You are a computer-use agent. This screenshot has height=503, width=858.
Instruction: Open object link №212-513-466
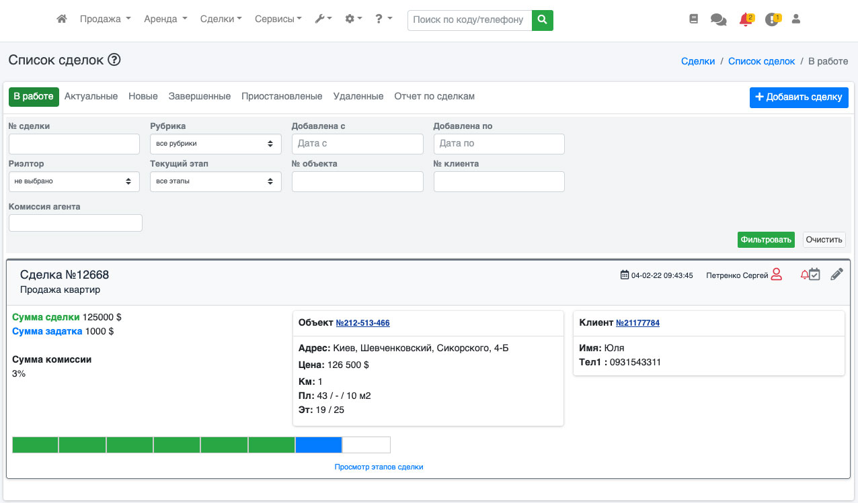362,323
